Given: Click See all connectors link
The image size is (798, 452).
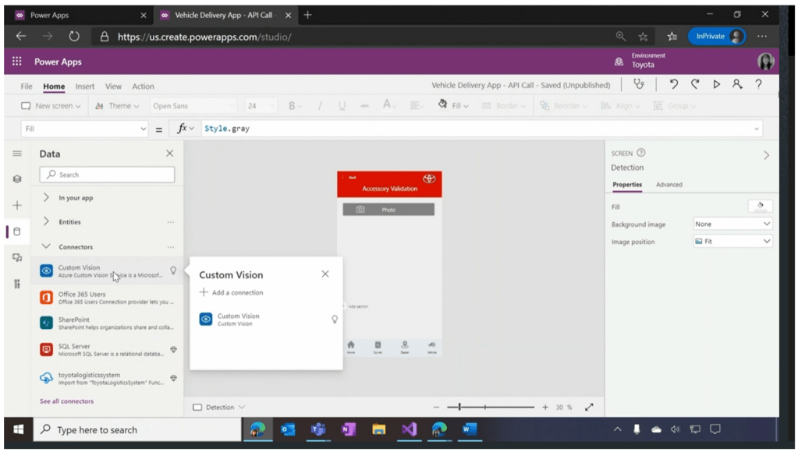Looking at the screenshot, I should [66, 401].
